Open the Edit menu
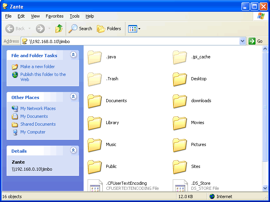This screenshot has width=270, height=202. [x=21, y=16]
